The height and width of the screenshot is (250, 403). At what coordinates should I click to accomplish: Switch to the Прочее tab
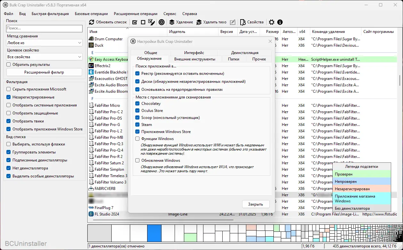pos(259,59)
